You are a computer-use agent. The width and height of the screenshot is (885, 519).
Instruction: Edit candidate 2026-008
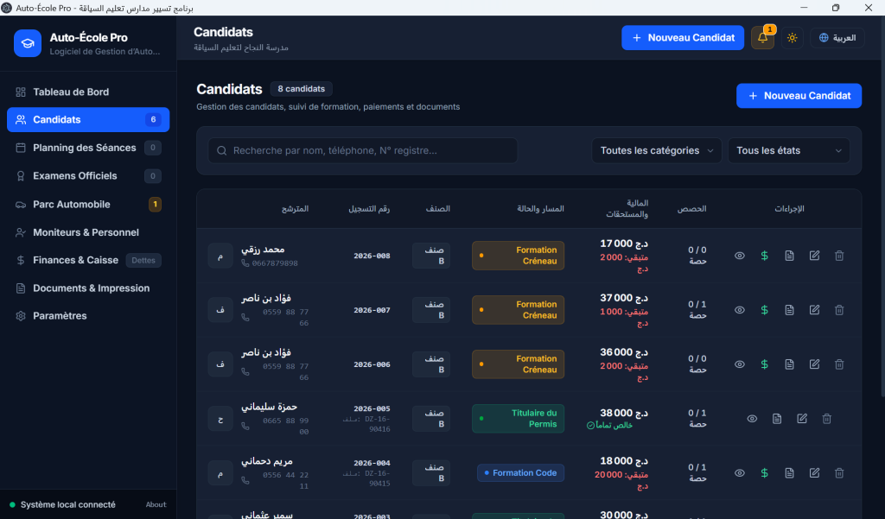coord(814,256)
